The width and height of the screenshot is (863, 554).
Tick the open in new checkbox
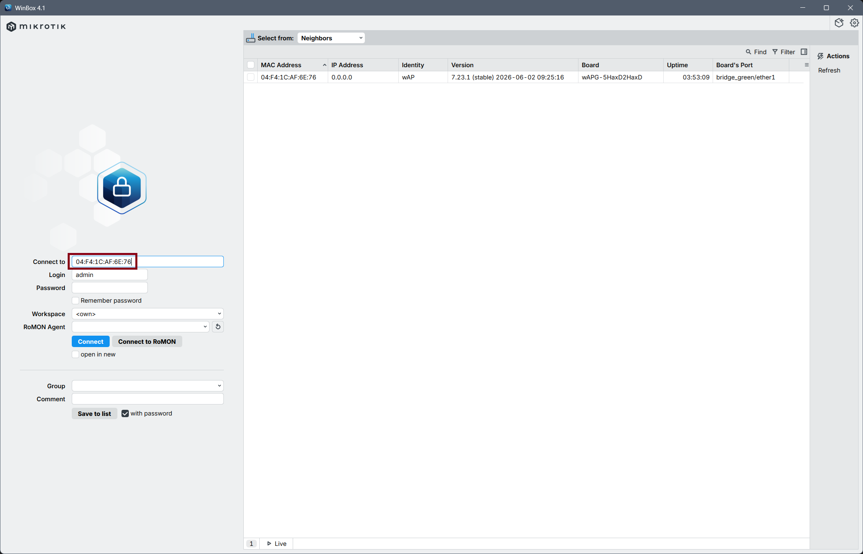pyautogui.click(x=75, y=354)
